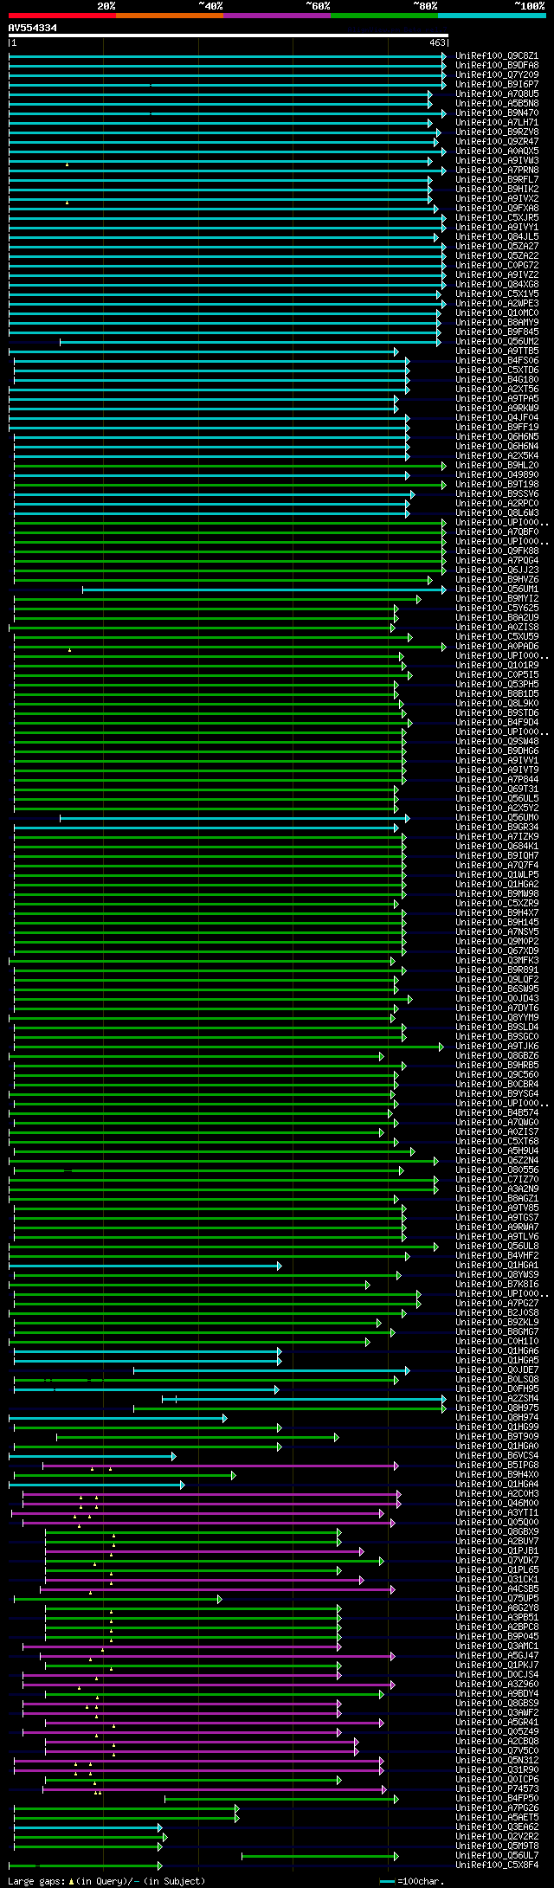Select the label UniRef100_A2WPE3
554x1888 pixels.
[497, 304]
